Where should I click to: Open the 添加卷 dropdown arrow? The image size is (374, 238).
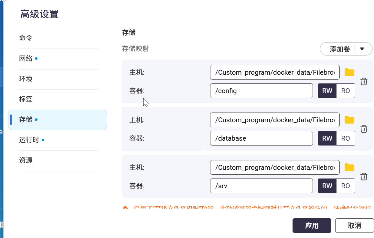point(362,49)
